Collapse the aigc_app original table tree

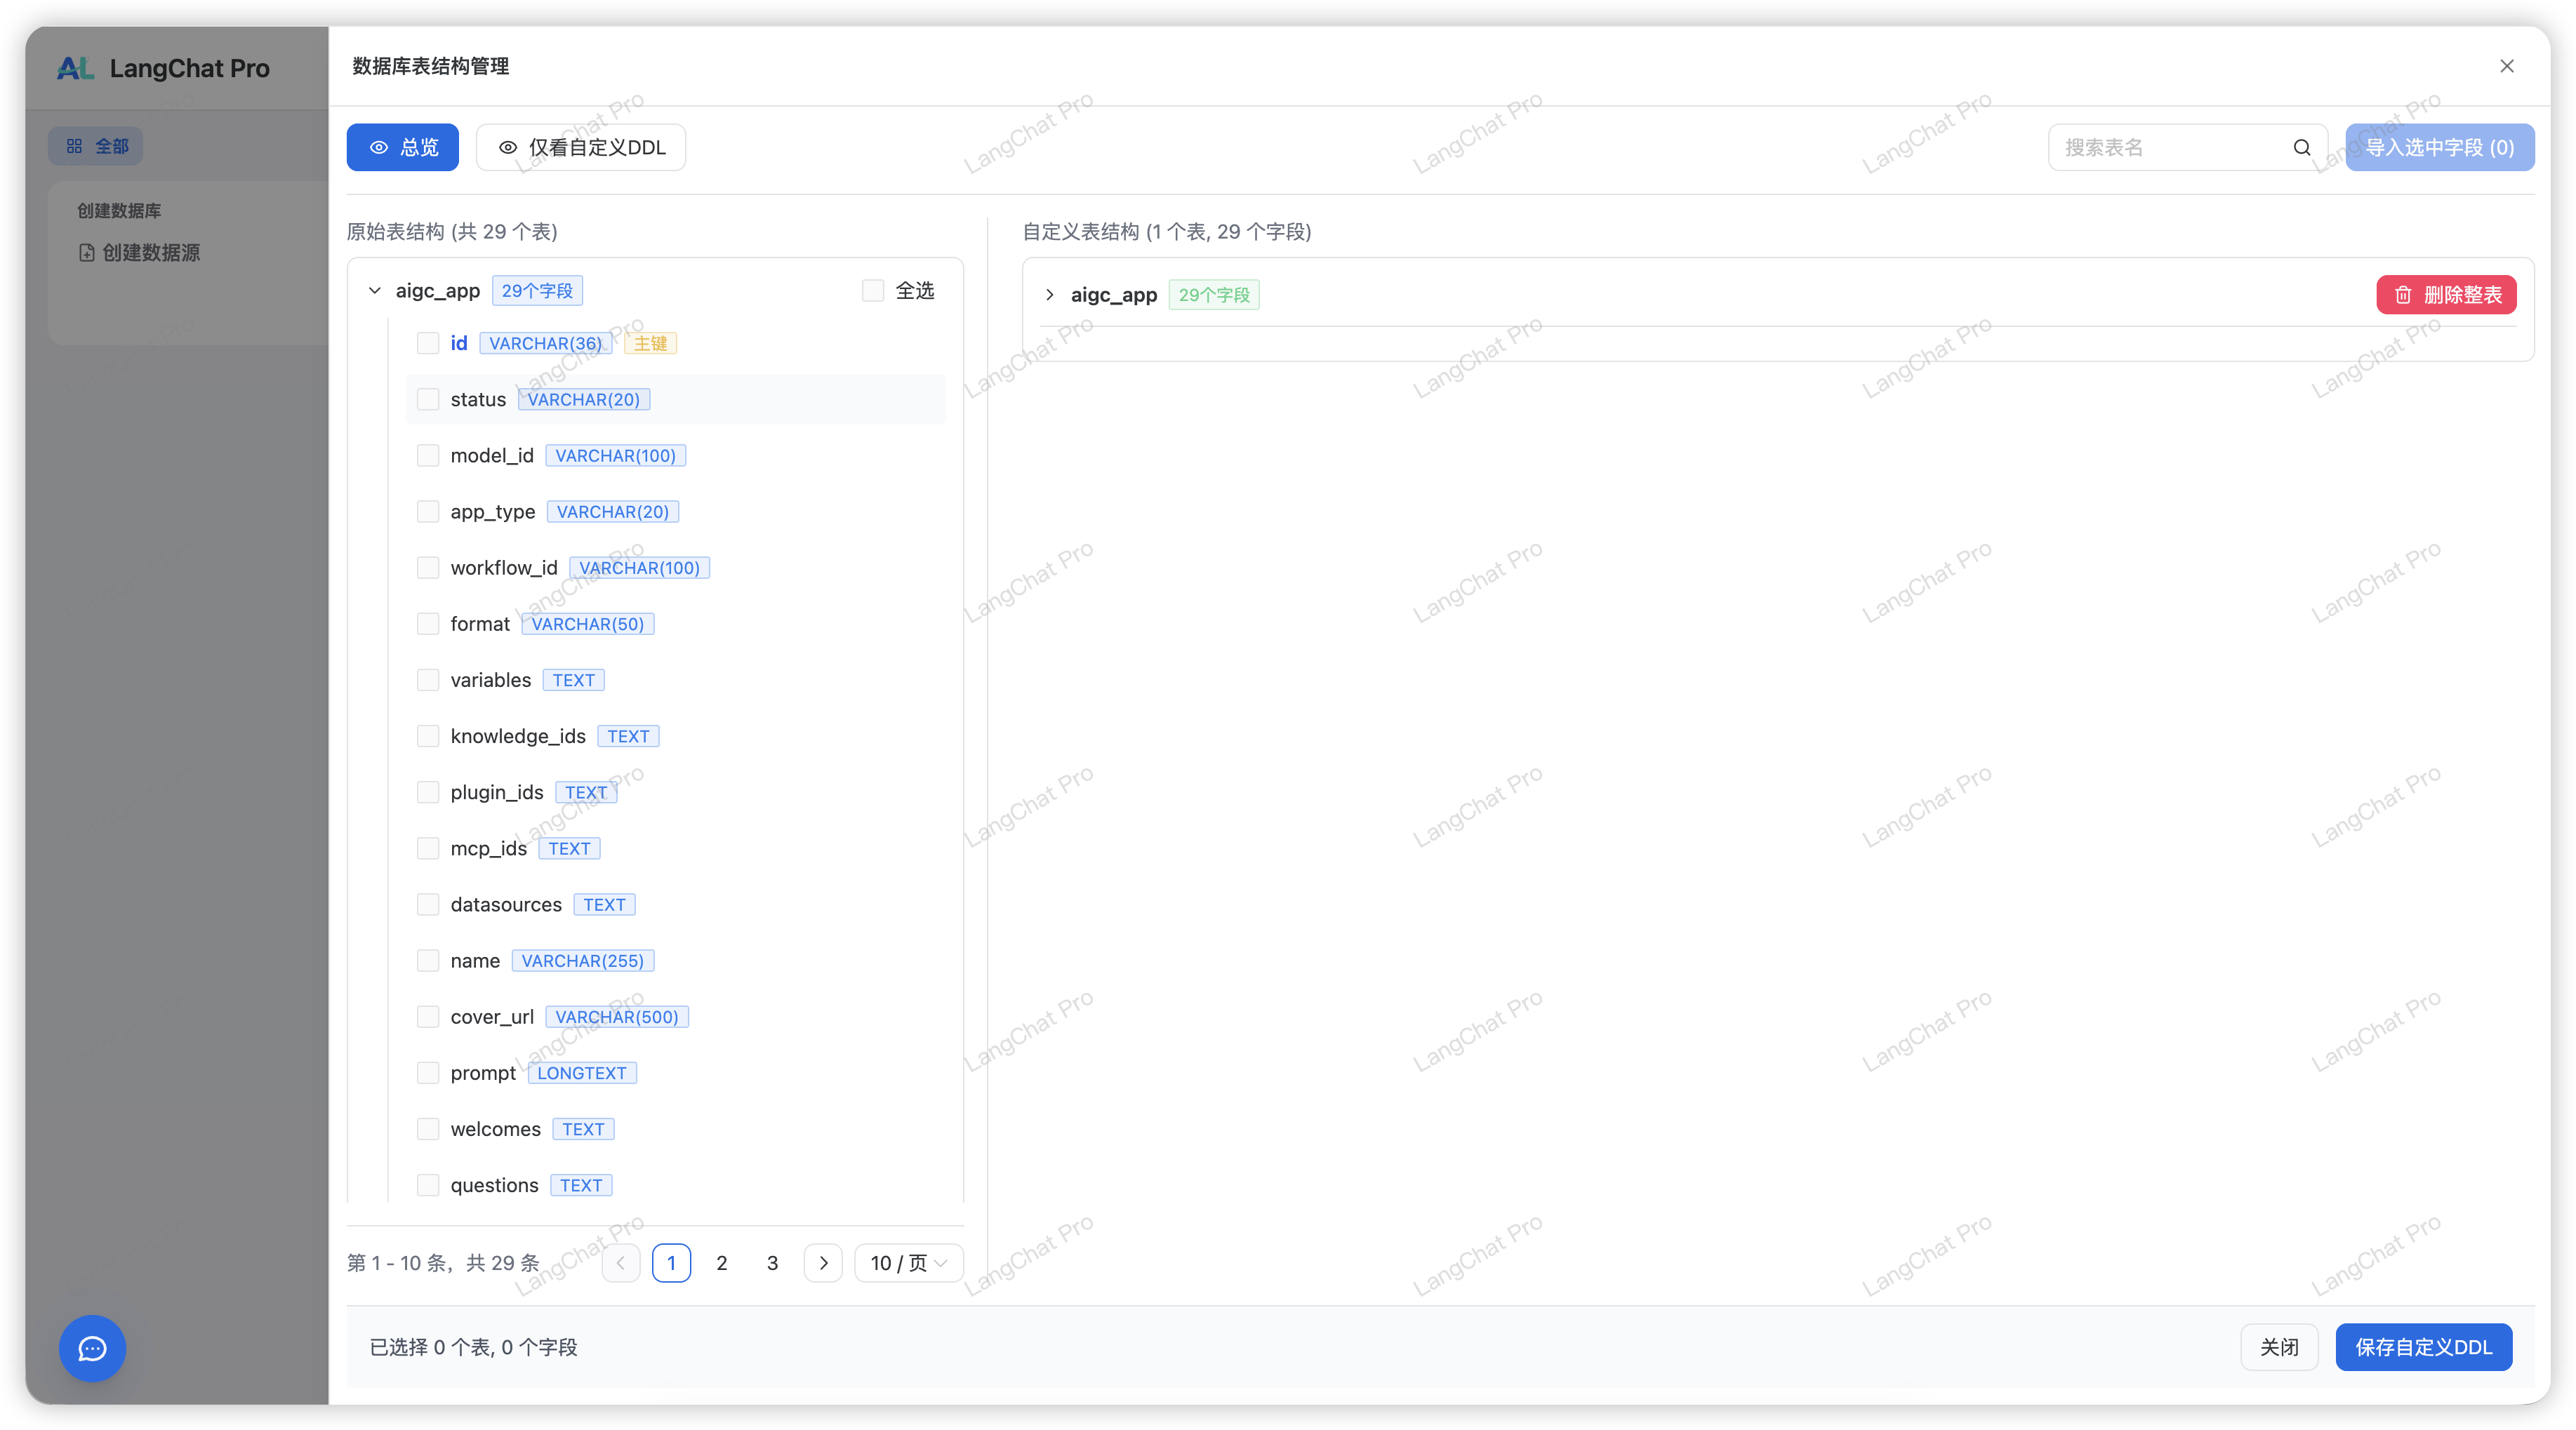click(375, 291)
